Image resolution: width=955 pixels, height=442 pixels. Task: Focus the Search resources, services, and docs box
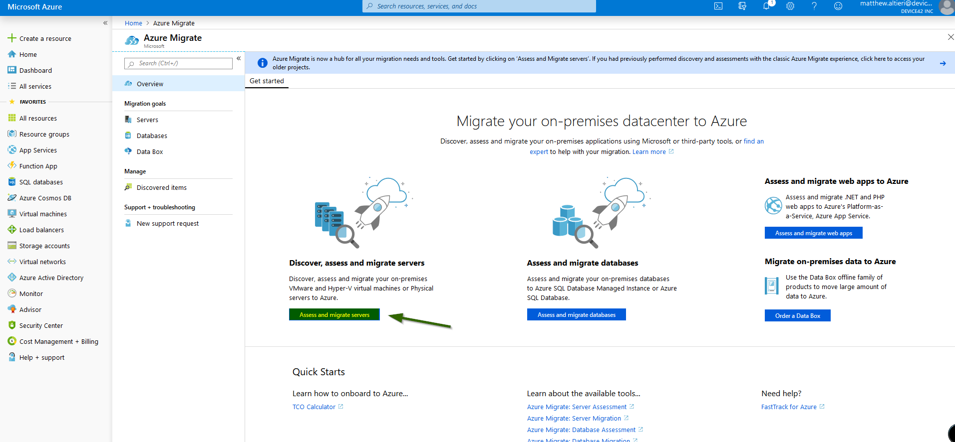point(479,6)
